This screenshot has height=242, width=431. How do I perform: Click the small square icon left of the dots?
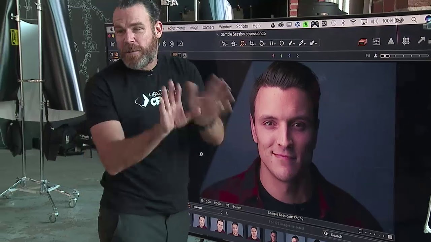360,232
